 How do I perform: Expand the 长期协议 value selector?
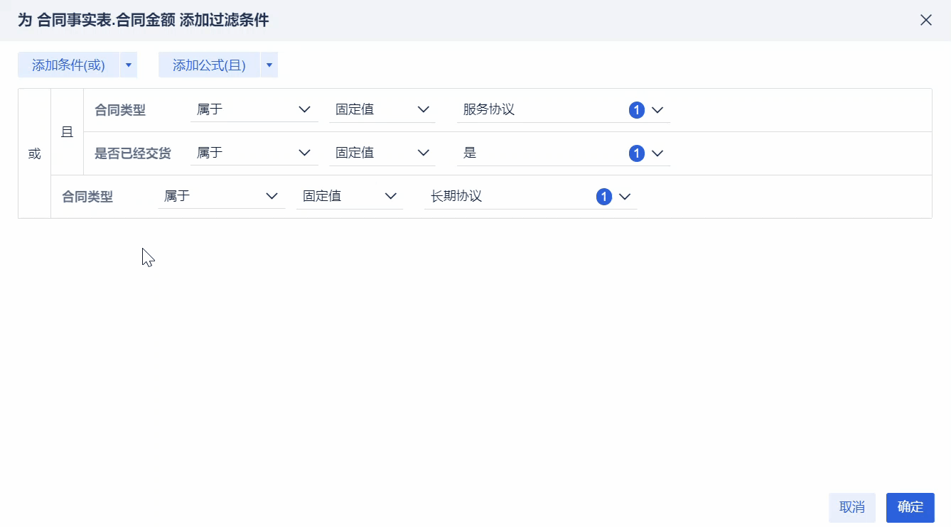click(625, 197)
